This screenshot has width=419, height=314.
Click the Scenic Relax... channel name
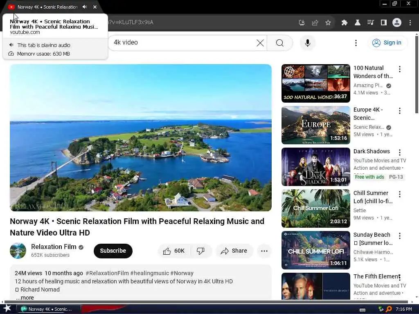tap(369, 127)
